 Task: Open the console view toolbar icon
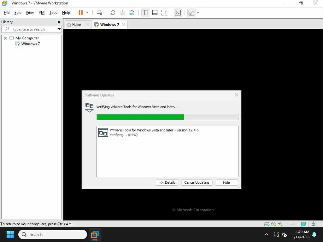coord(178,13)
